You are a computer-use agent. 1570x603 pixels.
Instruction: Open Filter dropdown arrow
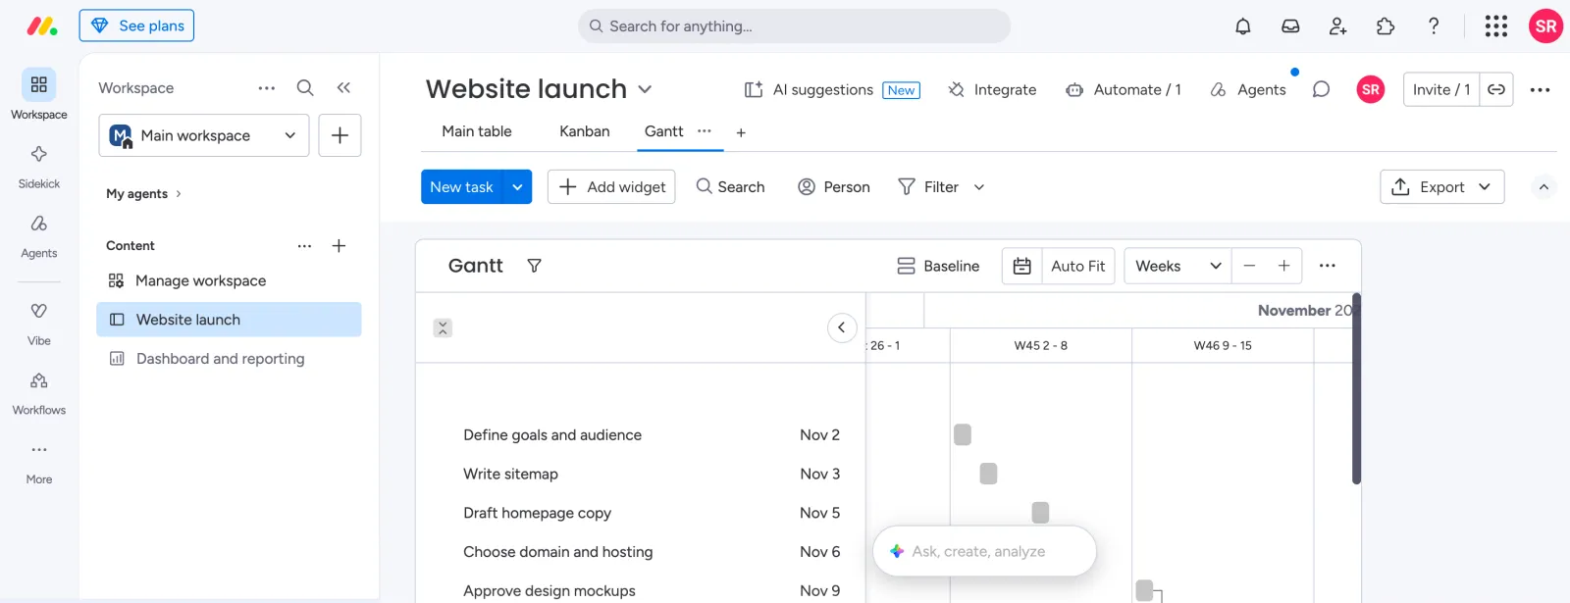[x=978, y=187]
